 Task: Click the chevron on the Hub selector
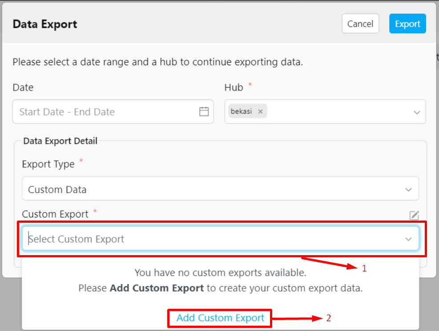click(x=417, y=112)
